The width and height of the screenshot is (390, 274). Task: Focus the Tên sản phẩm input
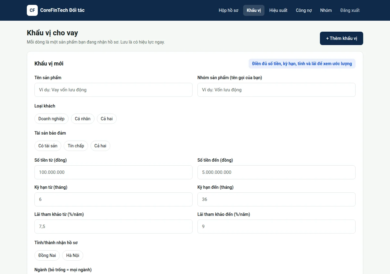point(113,90)
